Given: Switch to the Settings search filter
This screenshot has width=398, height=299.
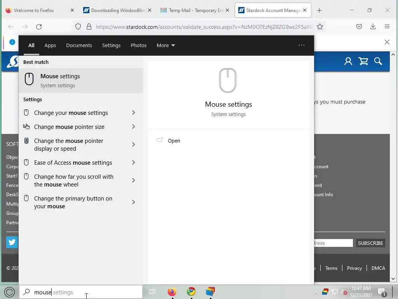Looking at the screenshot, I should (111, 45).
